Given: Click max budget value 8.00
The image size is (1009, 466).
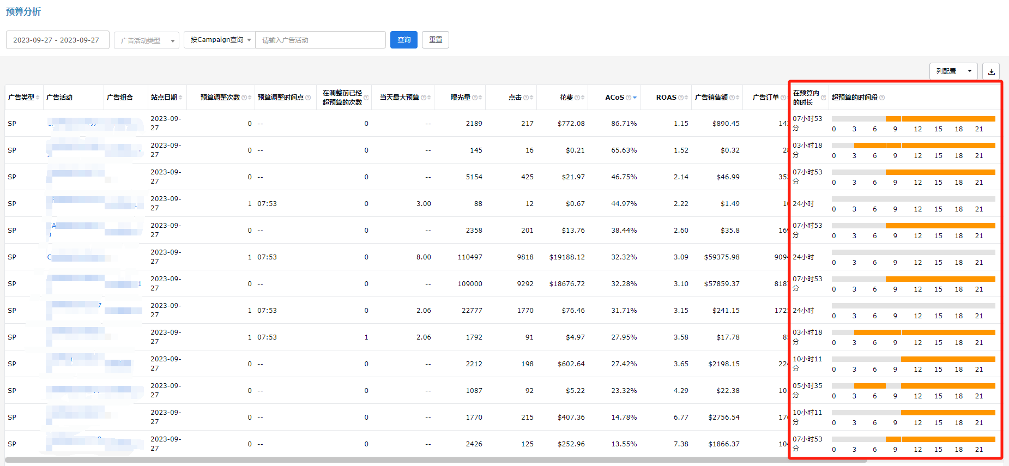Looking at the screenshot, I should tap(424, 257).
